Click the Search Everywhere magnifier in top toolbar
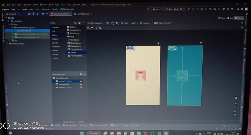The width and height of the screenshot is (251, 135). [238, 9]
